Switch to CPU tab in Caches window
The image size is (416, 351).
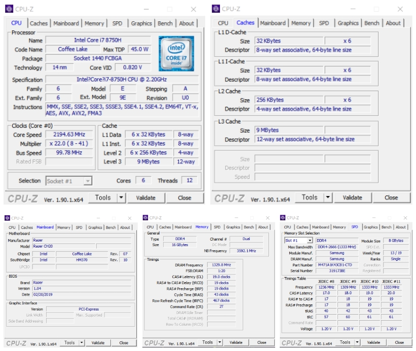(x=223, y=23)
